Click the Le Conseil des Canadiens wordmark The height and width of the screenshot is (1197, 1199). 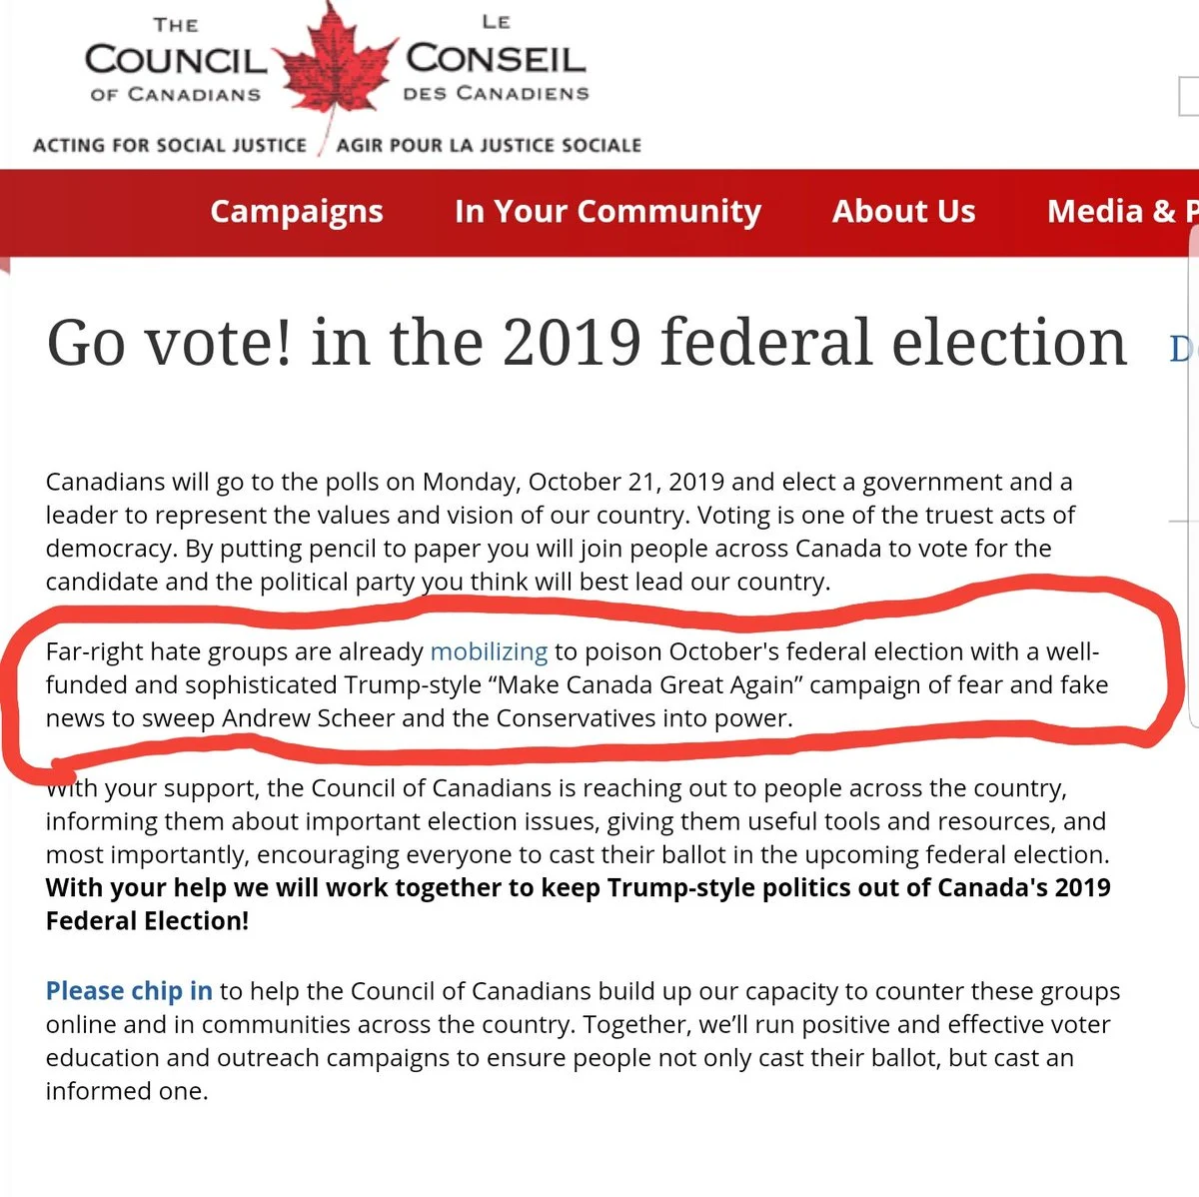[496, 62]
